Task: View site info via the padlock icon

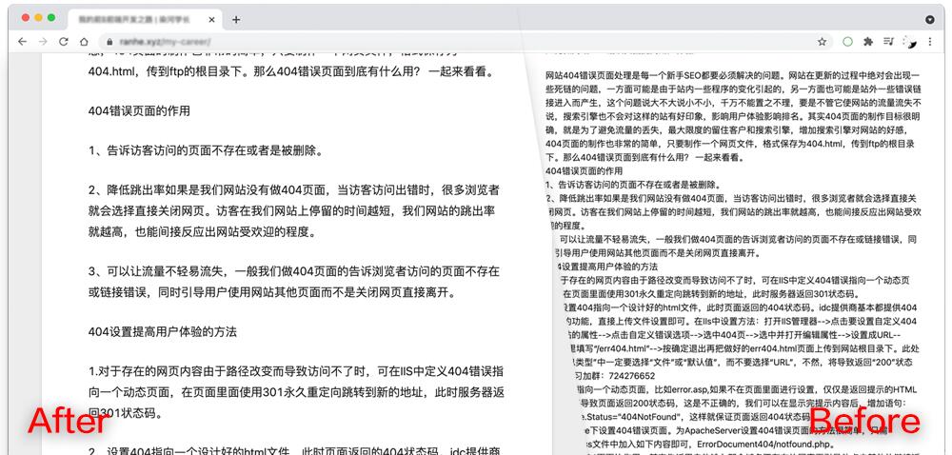Action: tap(109, 42)
